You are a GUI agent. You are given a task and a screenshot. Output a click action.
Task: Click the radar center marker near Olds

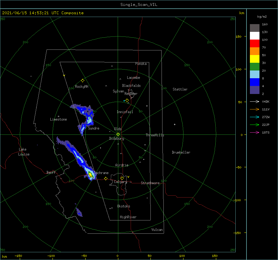(118, 134)
